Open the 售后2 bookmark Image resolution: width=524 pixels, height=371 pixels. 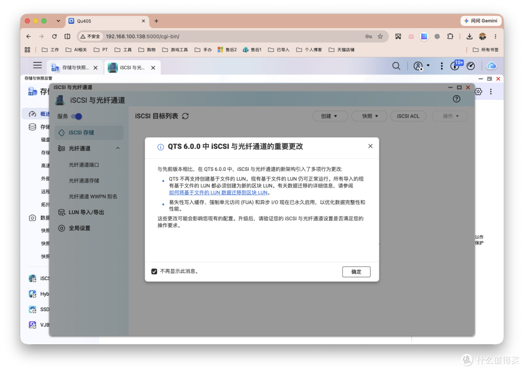[227, 50]
